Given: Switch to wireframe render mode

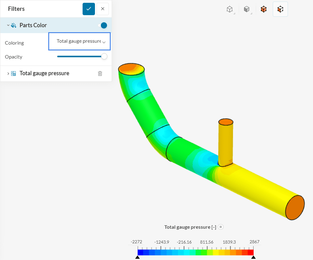Looking at the screenshot, I should pos(230,9).
